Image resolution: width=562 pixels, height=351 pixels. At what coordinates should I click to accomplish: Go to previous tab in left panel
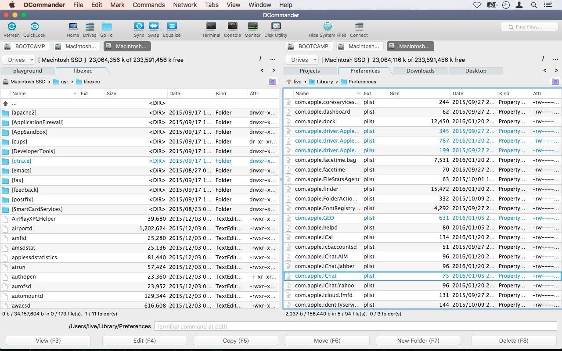pos(262,70)
